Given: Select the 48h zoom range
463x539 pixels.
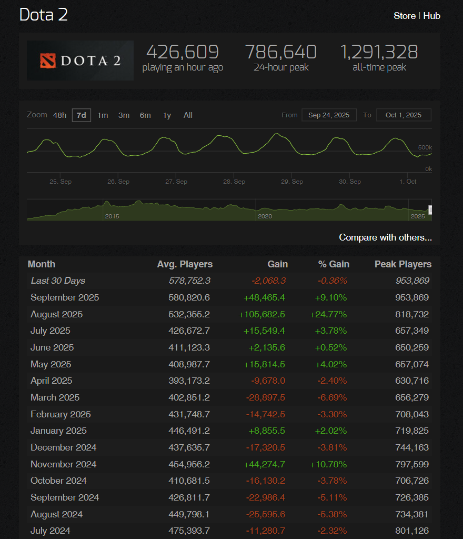Looking at the screenshot, I should tap(59, 115).
